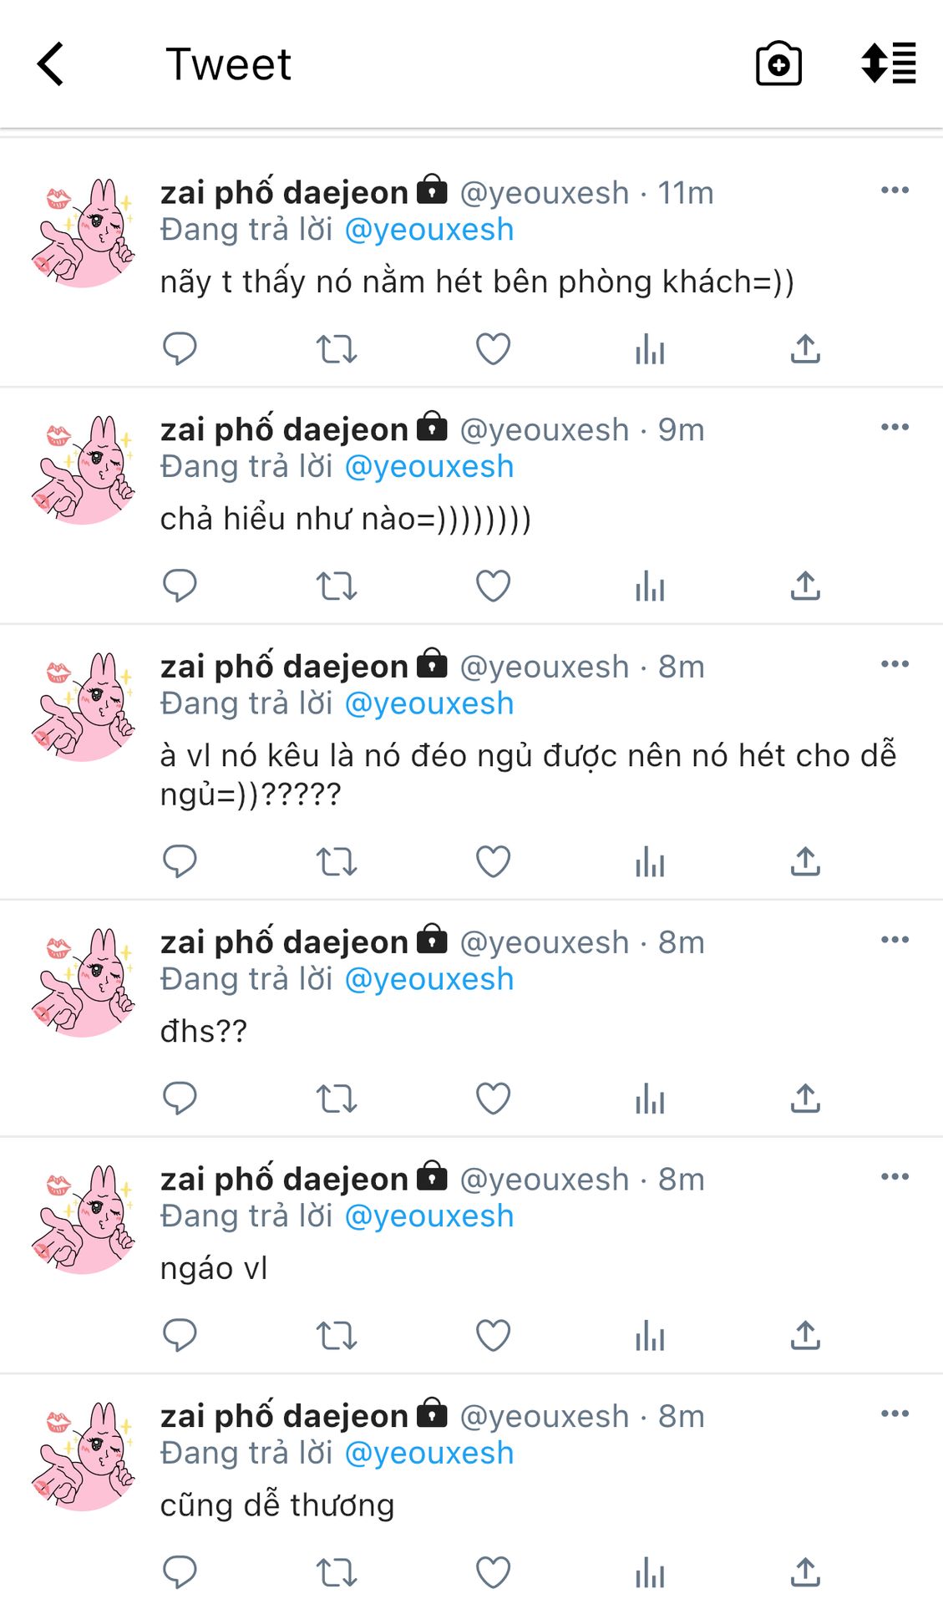This screenshot has height=1604, width=943.
Task: Like the 'đhs??' tweet
Action: pos(493,1098)
